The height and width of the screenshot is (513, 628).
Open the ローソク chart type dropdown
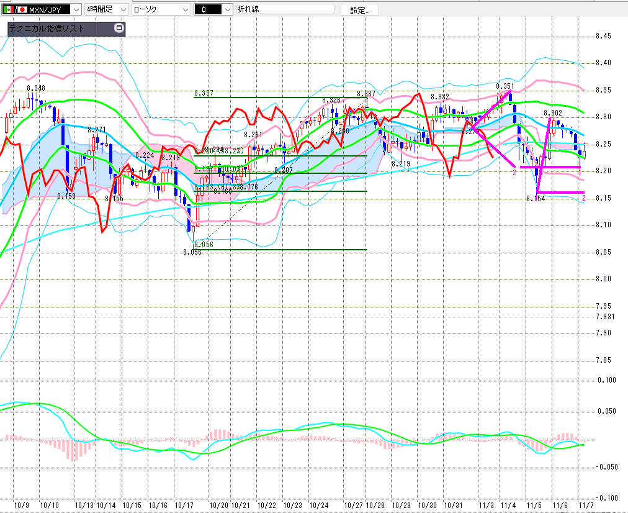pyautogui.click(x=184, y=10)
